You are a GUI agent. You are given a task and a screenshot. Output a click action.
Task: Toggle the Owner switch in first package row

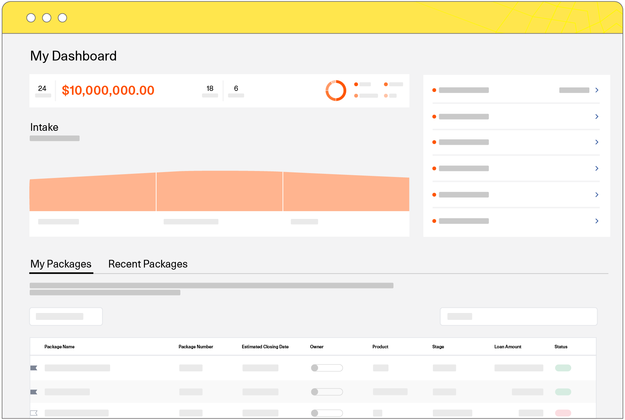tap(327, 368)
